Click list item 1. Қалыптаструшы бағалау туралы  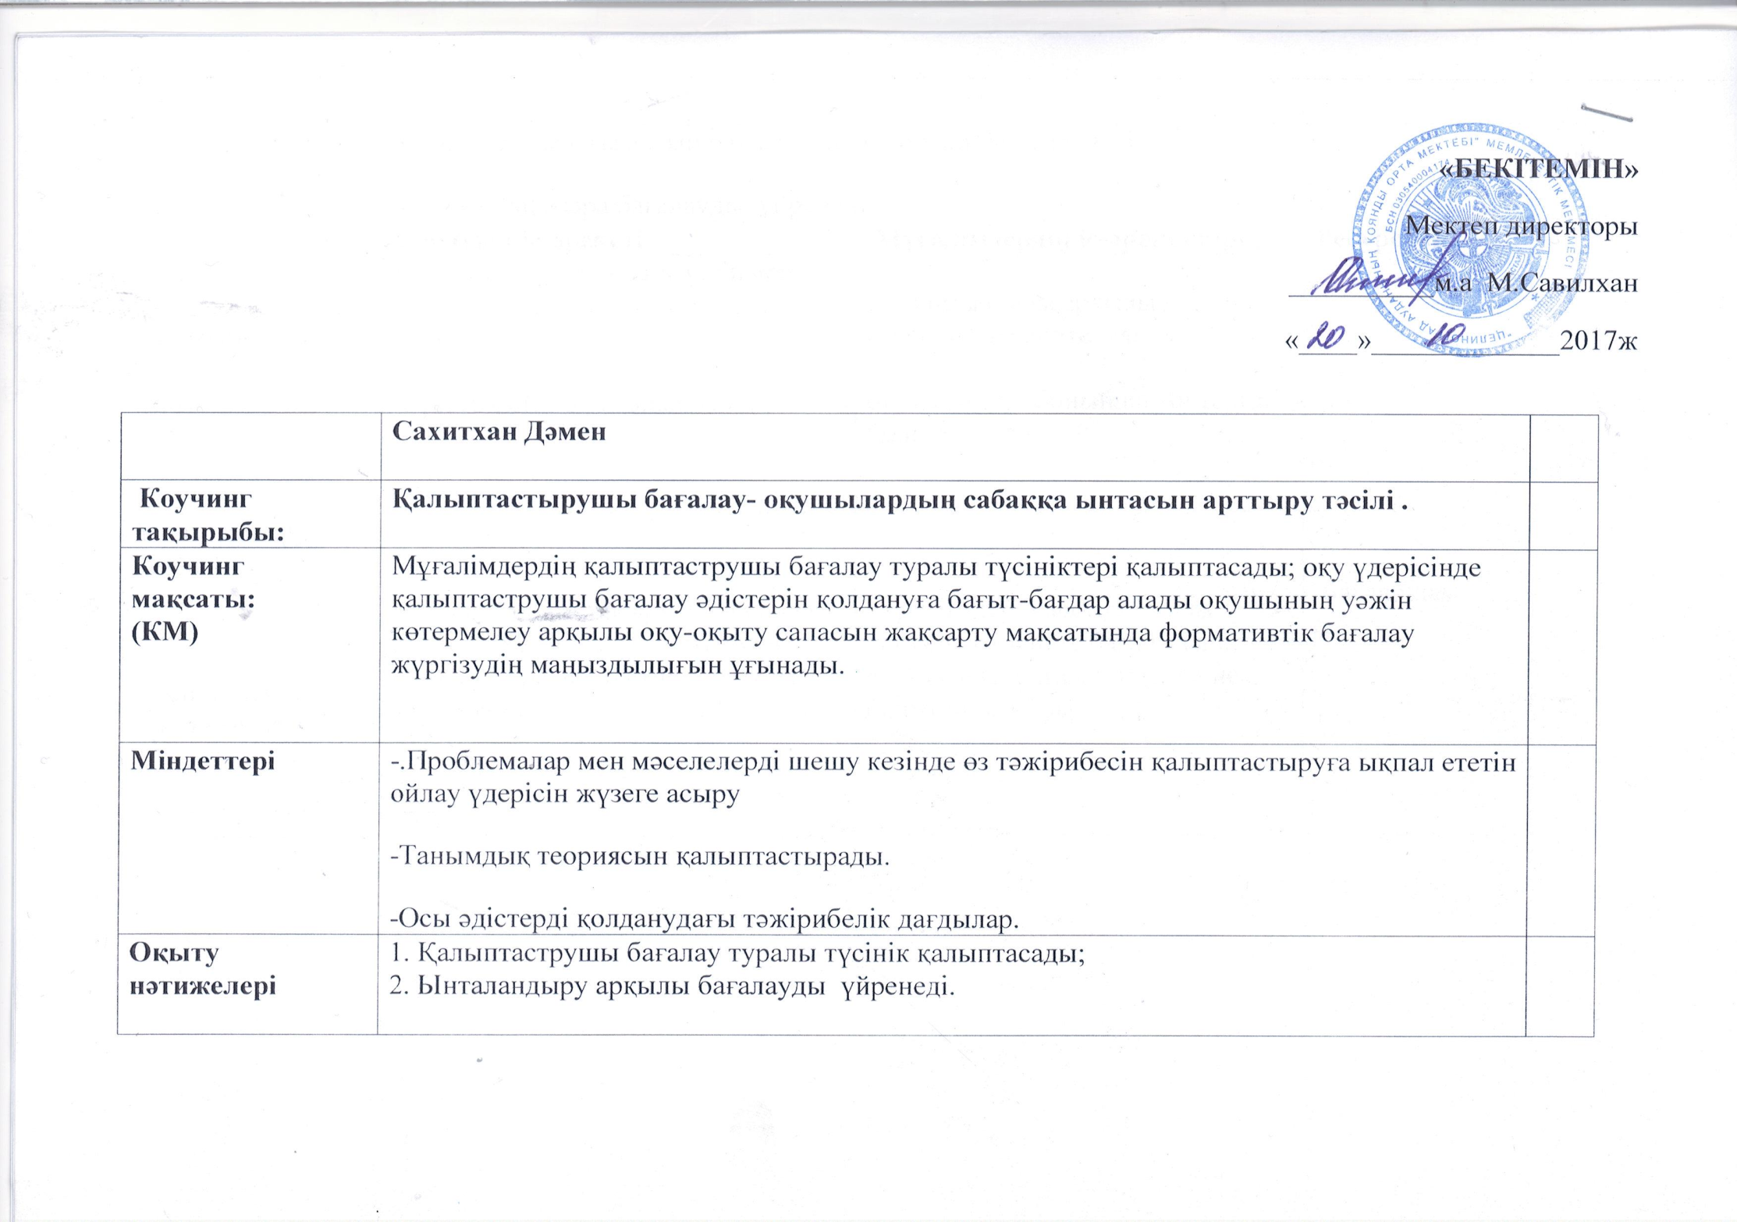tap(737, 954)
